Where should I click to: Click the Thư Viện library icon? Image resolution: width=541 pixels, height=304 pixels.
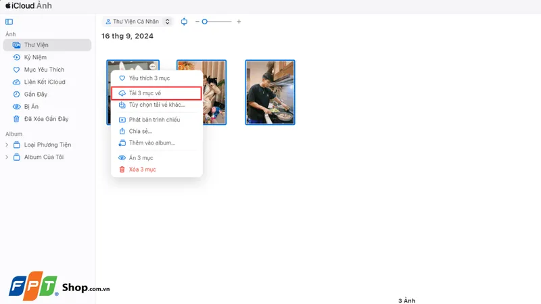16,45
